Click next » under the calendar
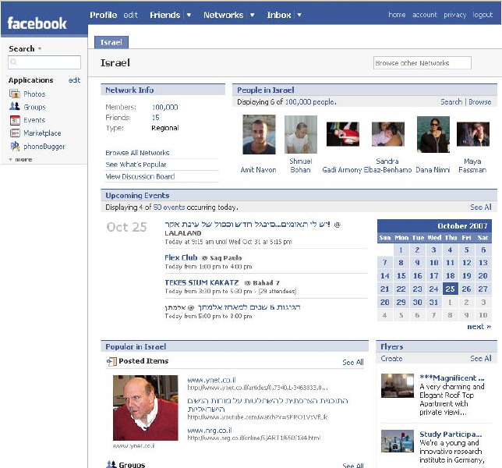Viewport: 502px width, 468px height. (479, 327)
